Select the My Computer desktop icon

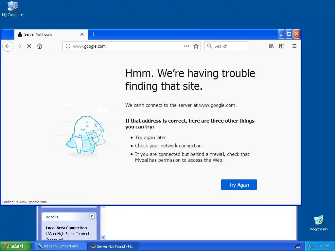[x=12, y=9]
